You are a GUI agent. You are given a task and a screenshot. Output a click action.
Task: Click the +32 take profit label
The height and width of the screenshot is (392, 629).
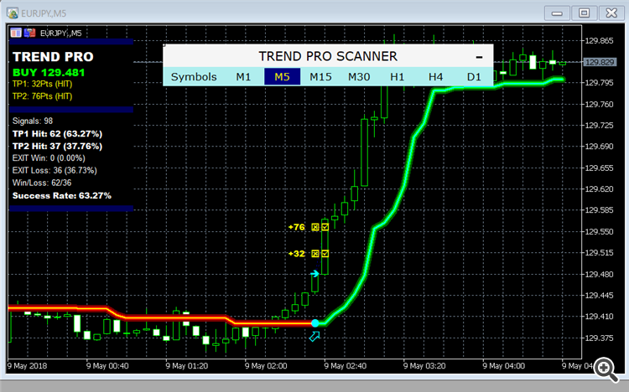pos(297,253)
